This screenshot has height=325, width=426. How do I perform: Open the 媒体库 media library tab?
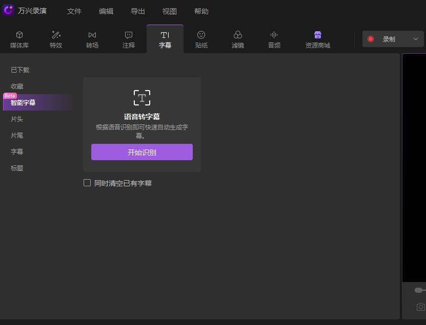click(x=19, y=39)
